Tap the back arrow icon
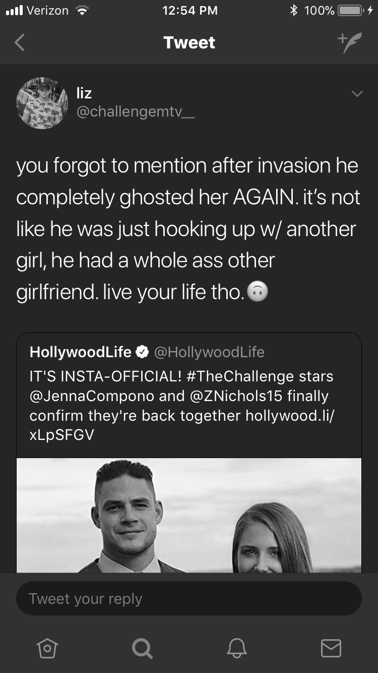The image size is (378, 673). [19, 42]
